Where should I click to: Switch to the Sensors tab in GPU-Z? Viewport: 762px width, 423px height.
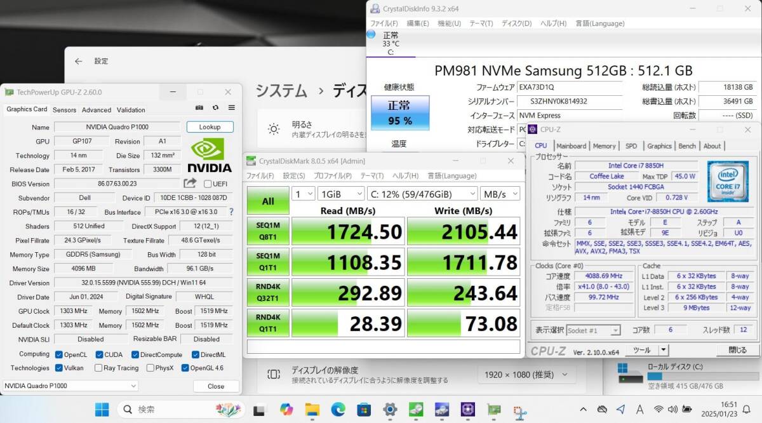(64, 110)
